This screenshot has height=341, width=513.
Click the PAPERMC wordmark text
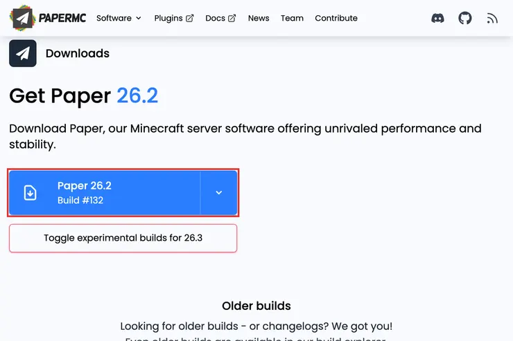tap(62, 18)
